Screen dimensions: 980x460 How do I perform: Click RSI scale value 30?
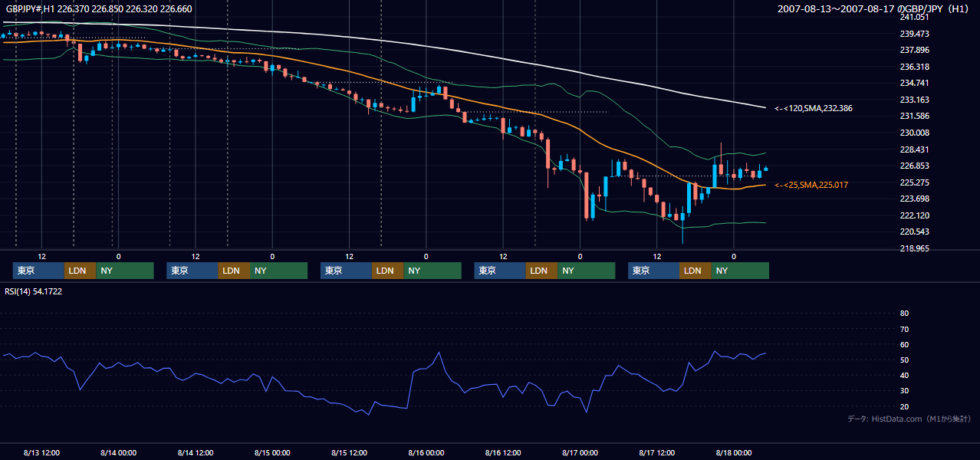pyautogui.click(x=904, y=391)
